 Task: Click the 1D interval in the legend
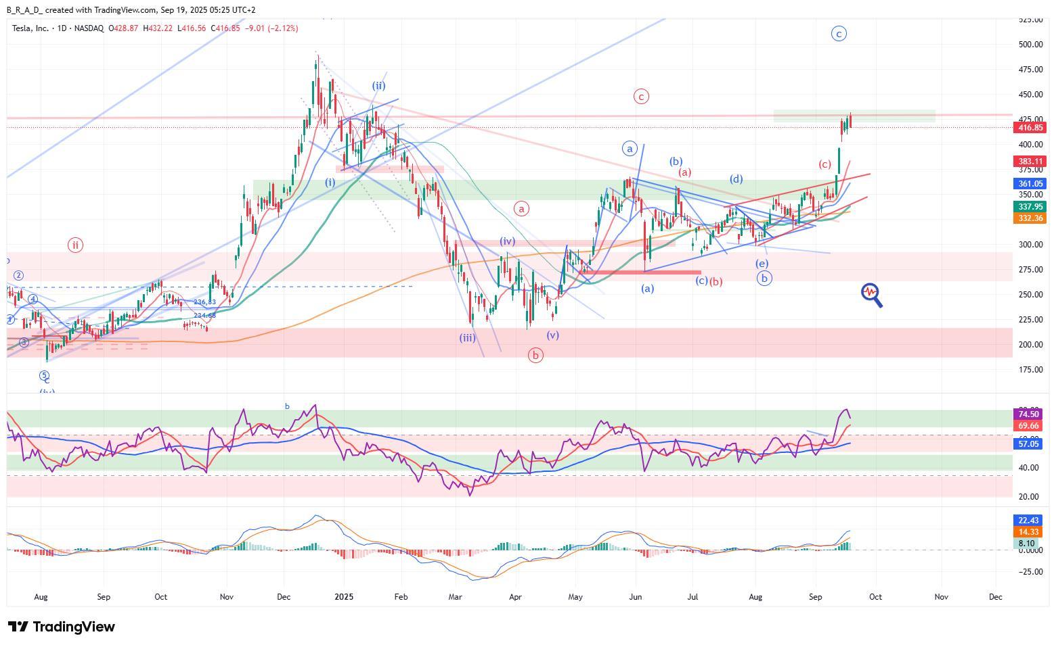click(x=62, y=28)
